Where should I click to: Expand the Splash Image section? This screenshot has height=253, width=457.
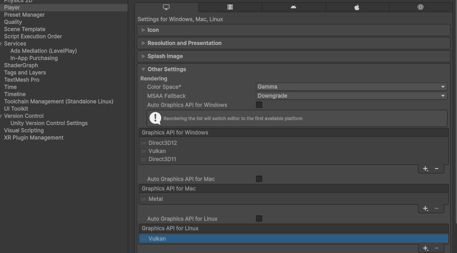[x=294, y=56]
